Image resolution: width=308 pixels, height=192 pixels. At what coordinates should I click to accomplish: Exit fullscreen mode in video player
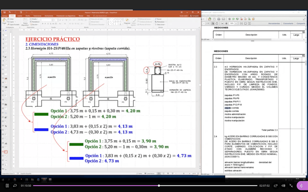(x=291, y=185)
